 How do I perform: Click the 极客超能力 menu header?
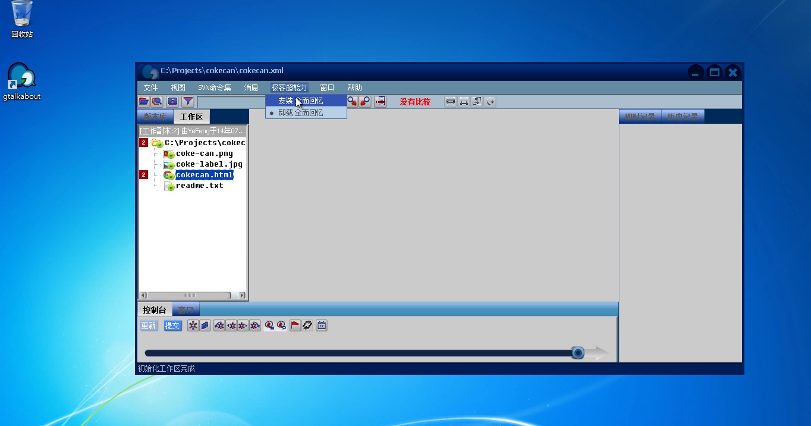pyautogui.click(x=290, y=87)
